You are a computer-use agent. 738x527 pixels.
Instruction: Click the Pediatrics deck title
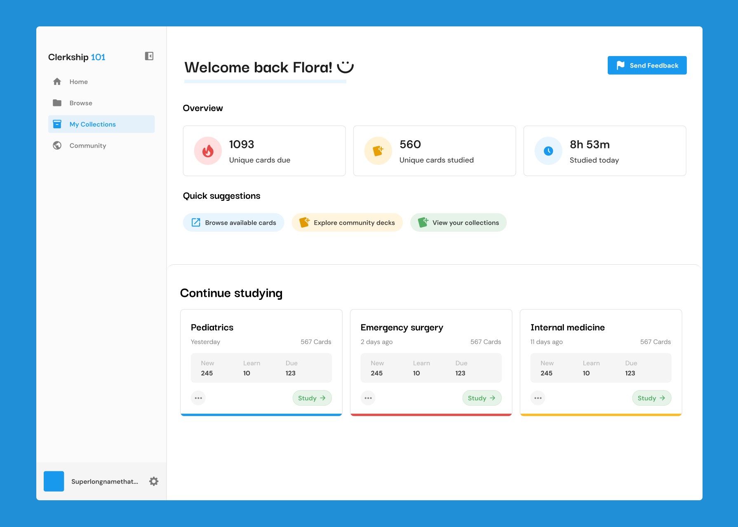(212, 327)
